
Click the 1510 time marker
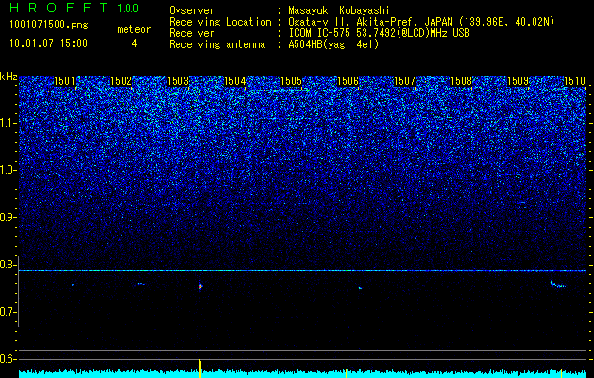pos(575,81)
